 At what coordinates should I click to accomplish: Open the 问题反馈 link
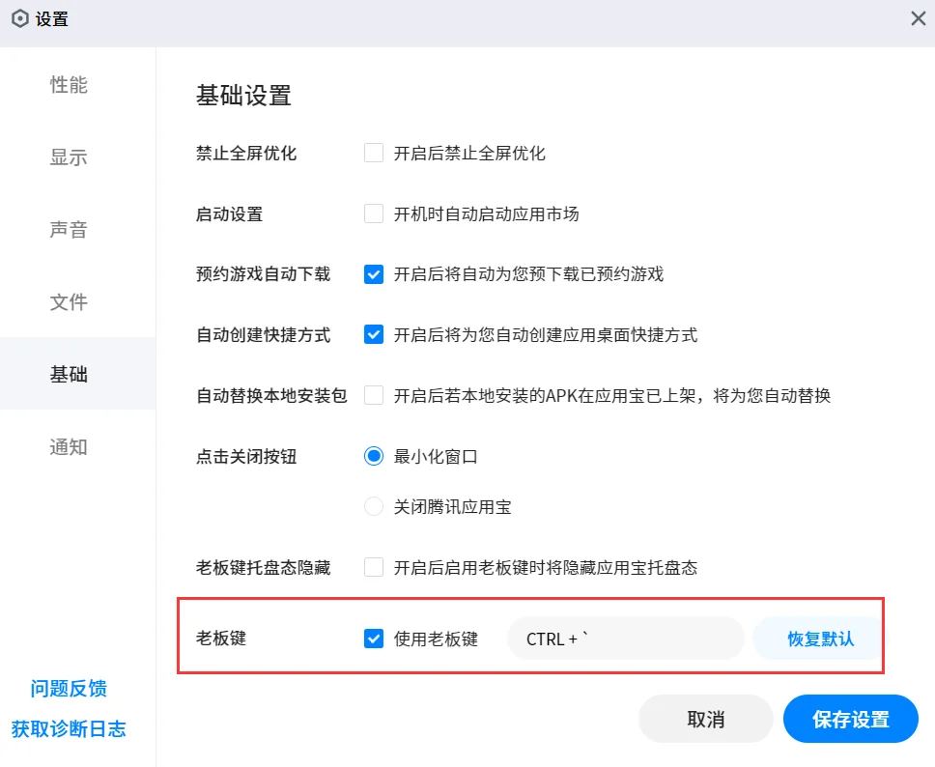pyautogui.click(x=69, y=689)
